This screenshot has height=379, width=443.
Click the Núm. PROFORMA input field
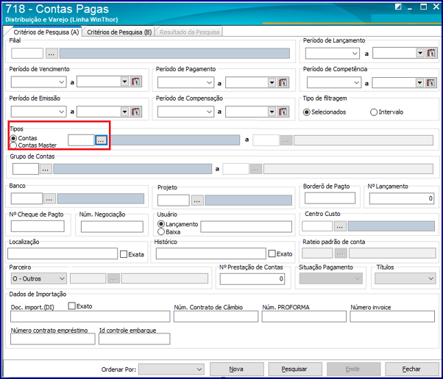tap(304, 317)
